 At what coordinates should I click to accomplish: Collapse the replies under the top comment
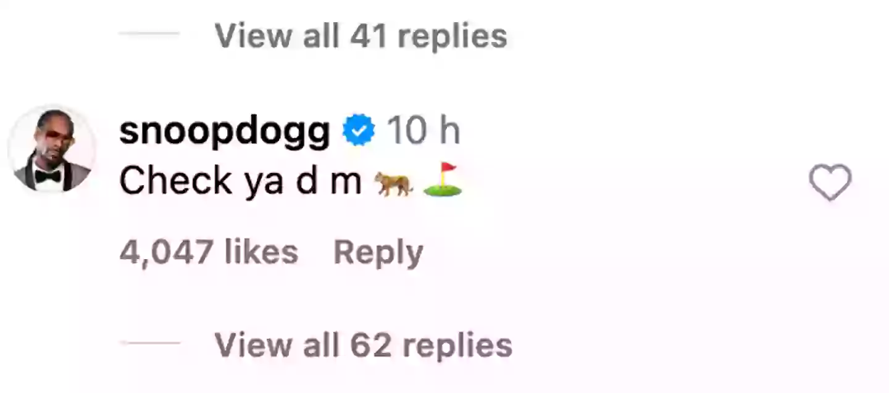(x=361, y=36)
